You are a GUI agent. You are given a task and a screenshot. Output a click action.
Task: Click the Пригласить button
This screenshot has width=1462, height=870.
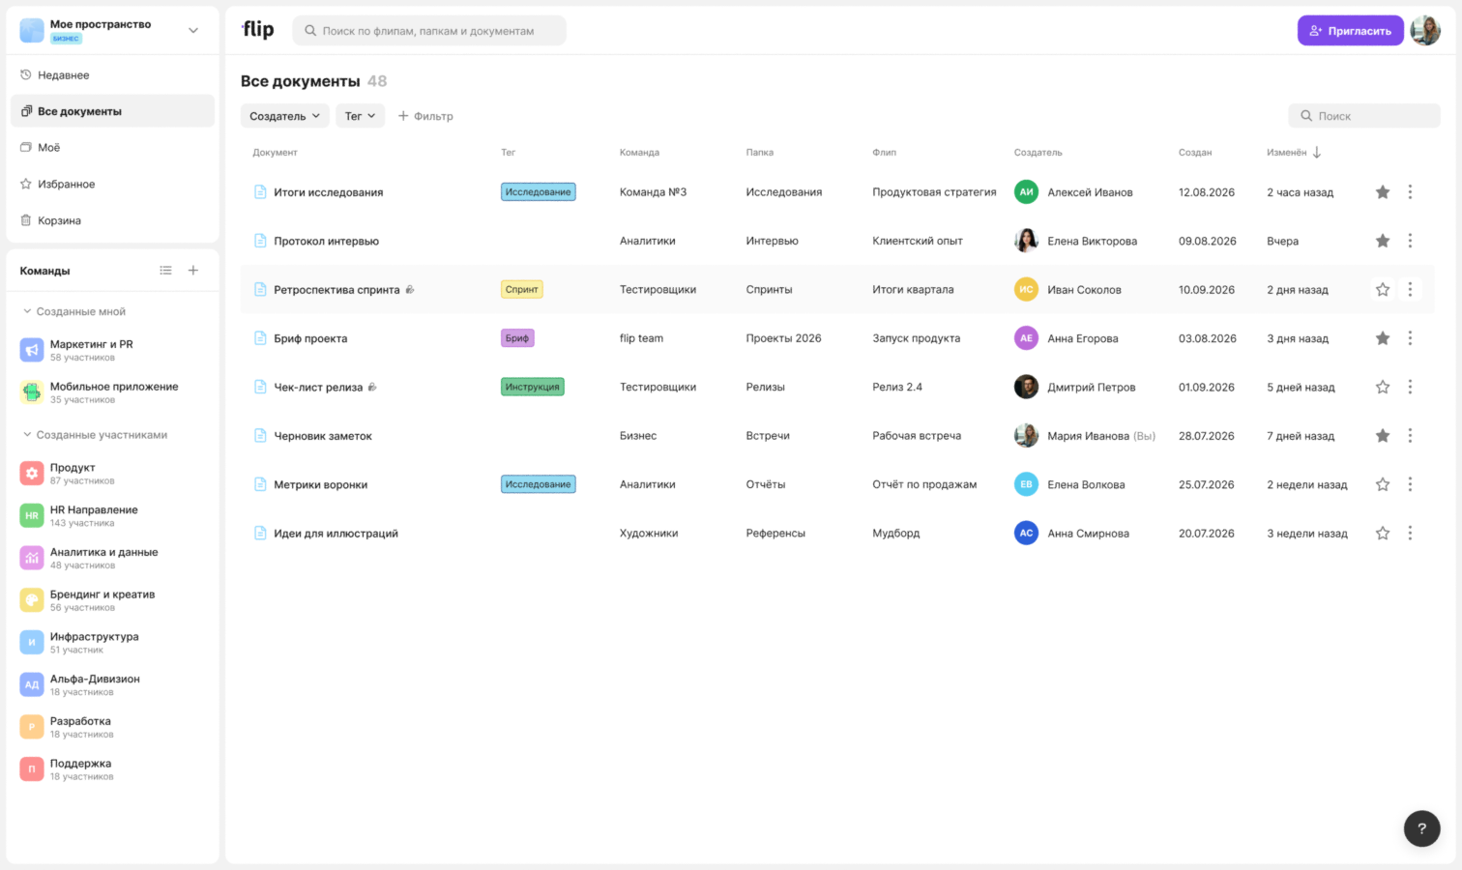click(x=1351, y=31)
